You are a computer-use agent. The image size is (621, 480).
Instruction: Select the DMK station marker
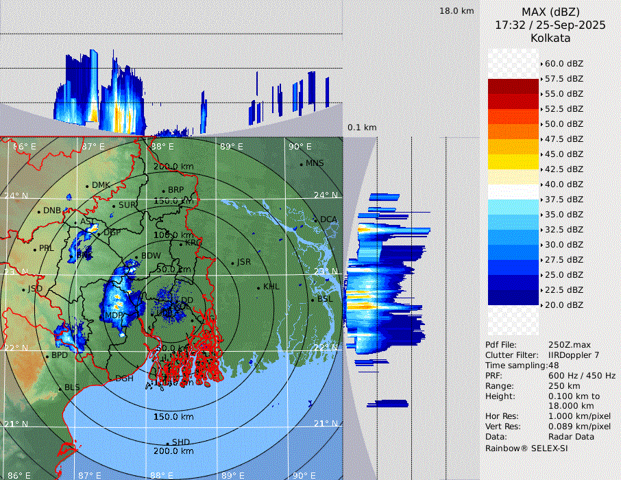tap(87, 186)
